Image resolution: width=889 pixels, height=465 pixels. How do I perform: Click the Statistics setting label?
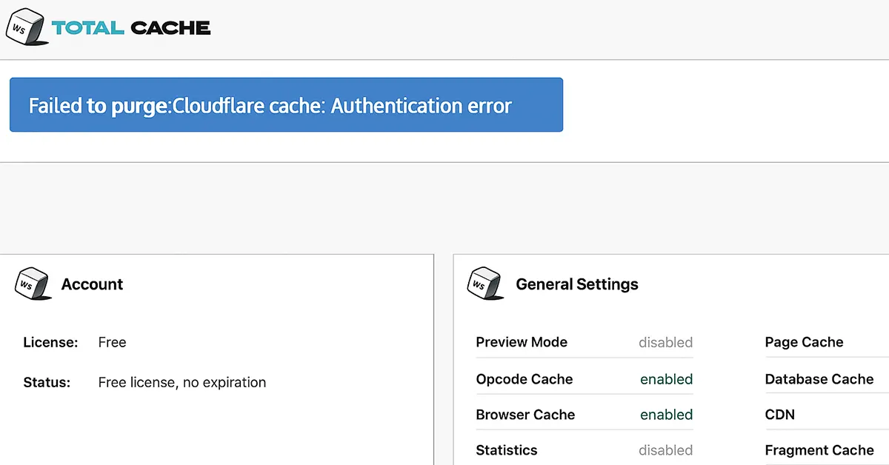tap(507, 450)
